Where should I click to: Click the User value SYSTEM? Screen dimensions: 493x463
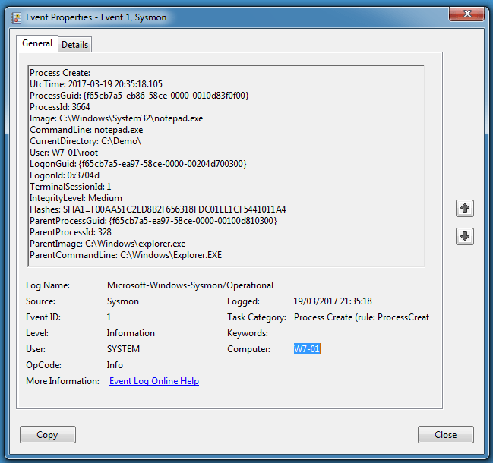tap(123, 349)
